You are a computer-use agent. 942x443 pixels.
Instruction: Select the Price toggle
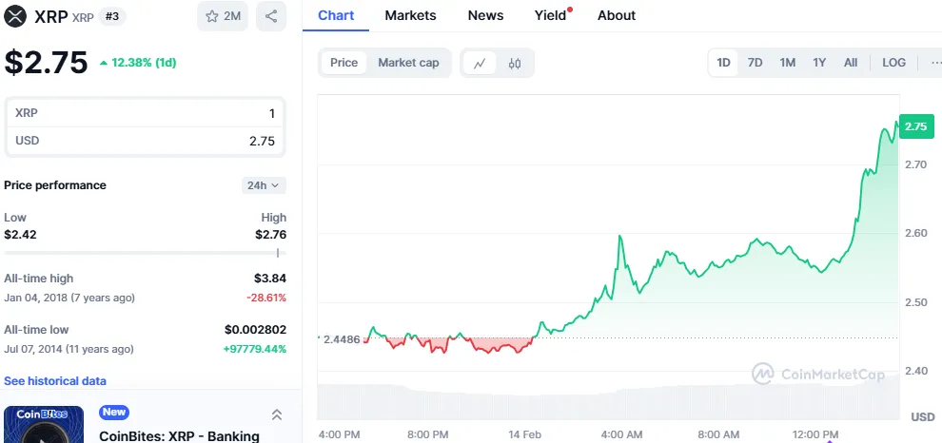pyautogui.click(x=343, y=63)
